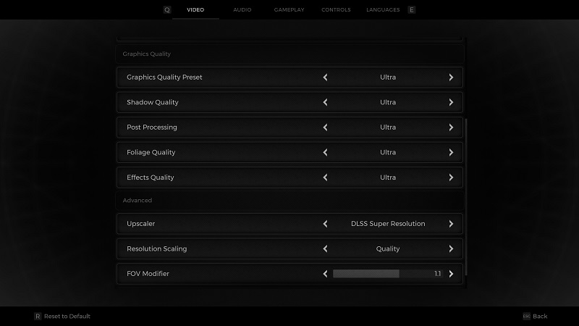
Task: Click the settings list vertical scrollbar
Action: [466, 197]
